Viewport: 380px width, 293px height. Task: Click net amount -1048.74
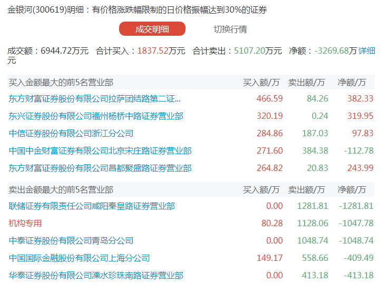356,240
